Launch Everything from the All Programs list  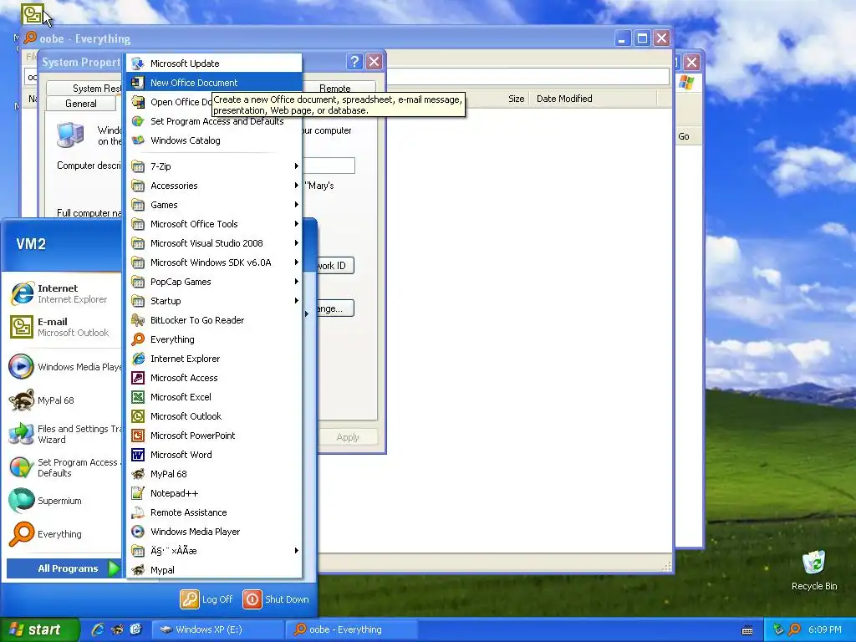214,339
